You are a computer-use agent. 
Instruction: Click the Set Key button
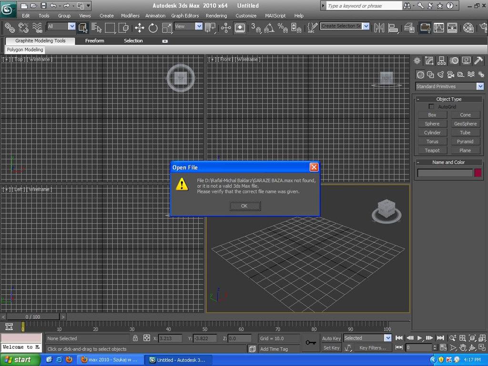[331, 347]
